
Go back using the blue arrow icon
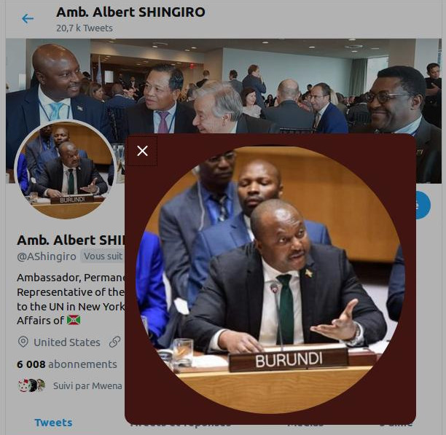[x=28, y=19]
